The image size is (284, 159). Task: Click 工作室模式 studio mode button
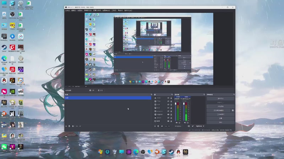pyautogui.click(x=220, y=114)
